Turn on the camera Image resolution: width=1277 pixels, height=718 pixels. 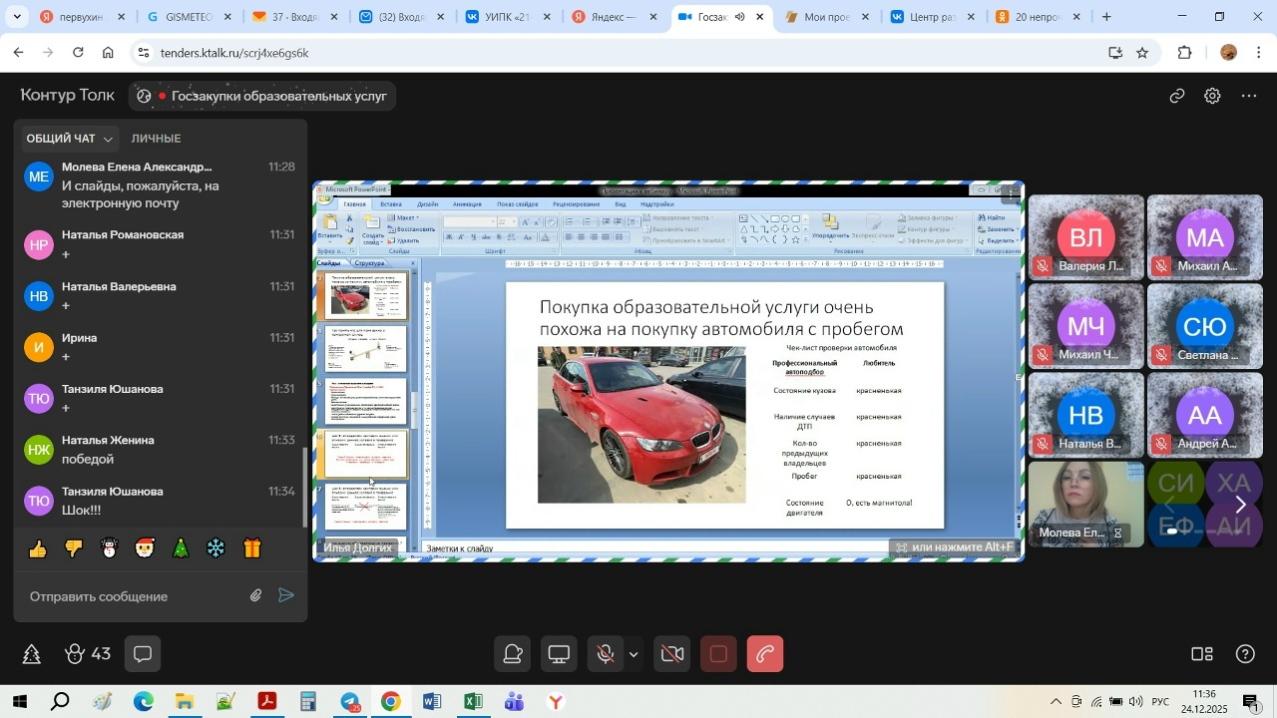click(672, 655)
